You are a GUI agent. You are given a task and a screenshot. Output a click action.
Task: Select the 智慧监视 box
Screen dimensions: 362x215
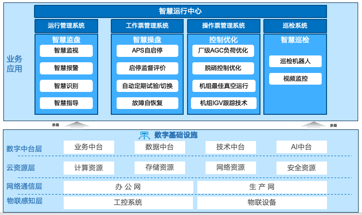(66, 51)
